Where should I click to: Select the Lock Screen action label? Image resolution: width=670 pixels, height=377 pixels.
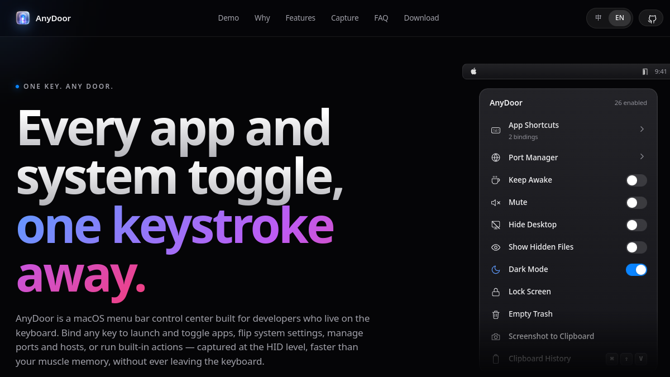pos(530,292)
